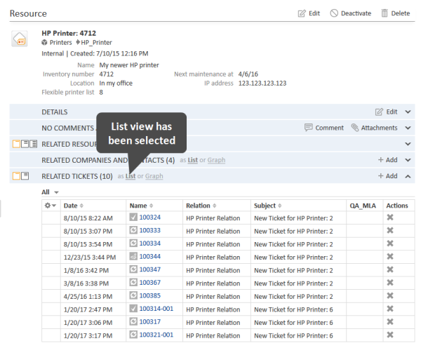
Task: Select second layout icon in Related Resources
Action: coord(25,144)
